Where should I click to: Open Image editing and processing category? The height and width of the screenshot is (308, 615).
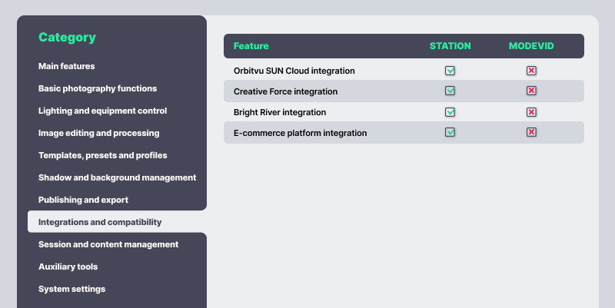click(x=99, y=133)
